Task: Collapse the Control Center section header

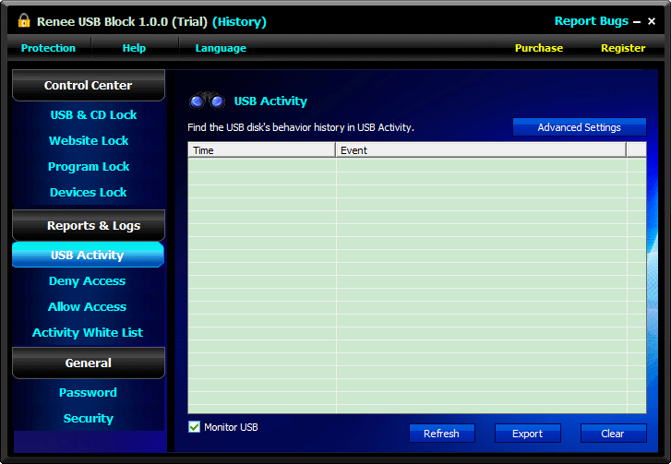Action: 88,86
